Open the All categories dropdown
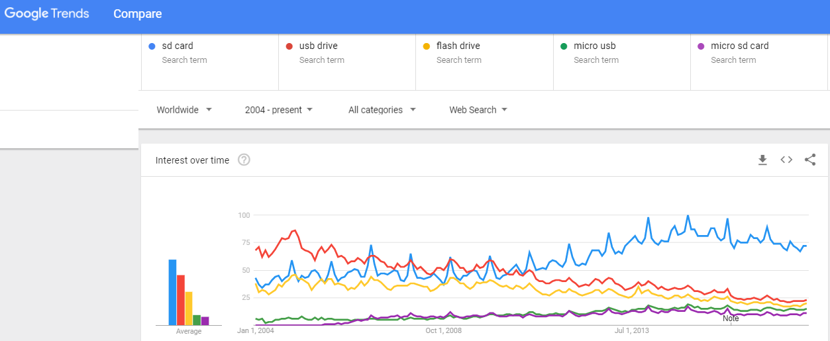Screen dimensions: 830x341 click(382, 110)
